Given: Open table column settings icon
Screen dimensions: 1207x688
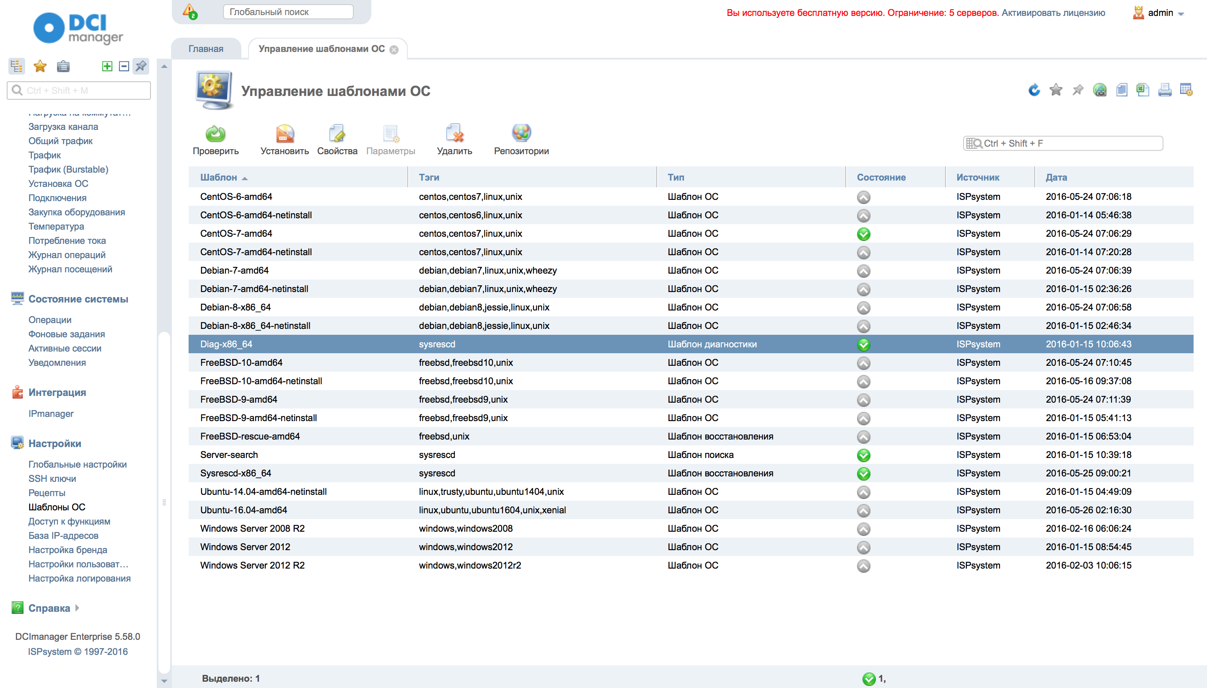Looking at the screenshot, I should coord(1186,90).
